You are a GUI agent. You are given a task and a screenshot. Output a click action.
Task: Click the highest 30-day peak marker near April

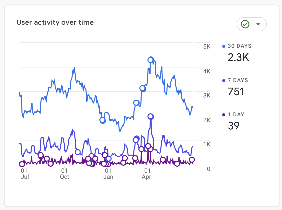tap(151, 60)
